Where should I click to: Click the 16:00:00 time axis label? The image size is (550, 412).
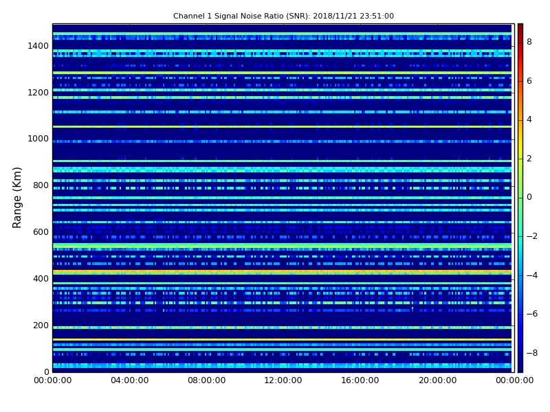click(360, 380)
